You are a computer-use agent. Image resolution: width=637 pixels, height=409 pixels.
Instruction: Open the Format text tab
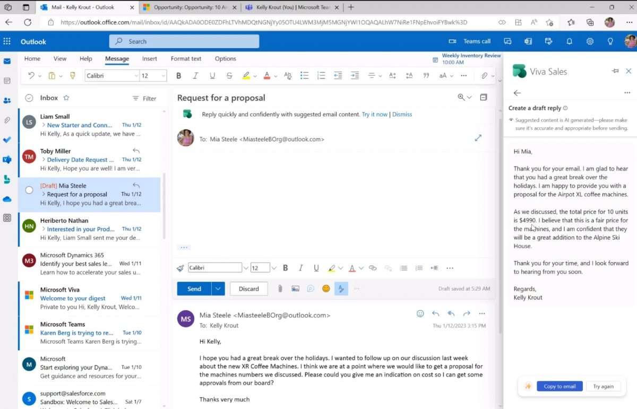coord(186,59)
